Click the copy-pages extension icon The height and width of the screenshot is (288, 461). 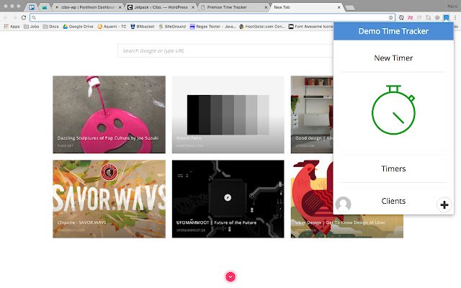(429, 17)
